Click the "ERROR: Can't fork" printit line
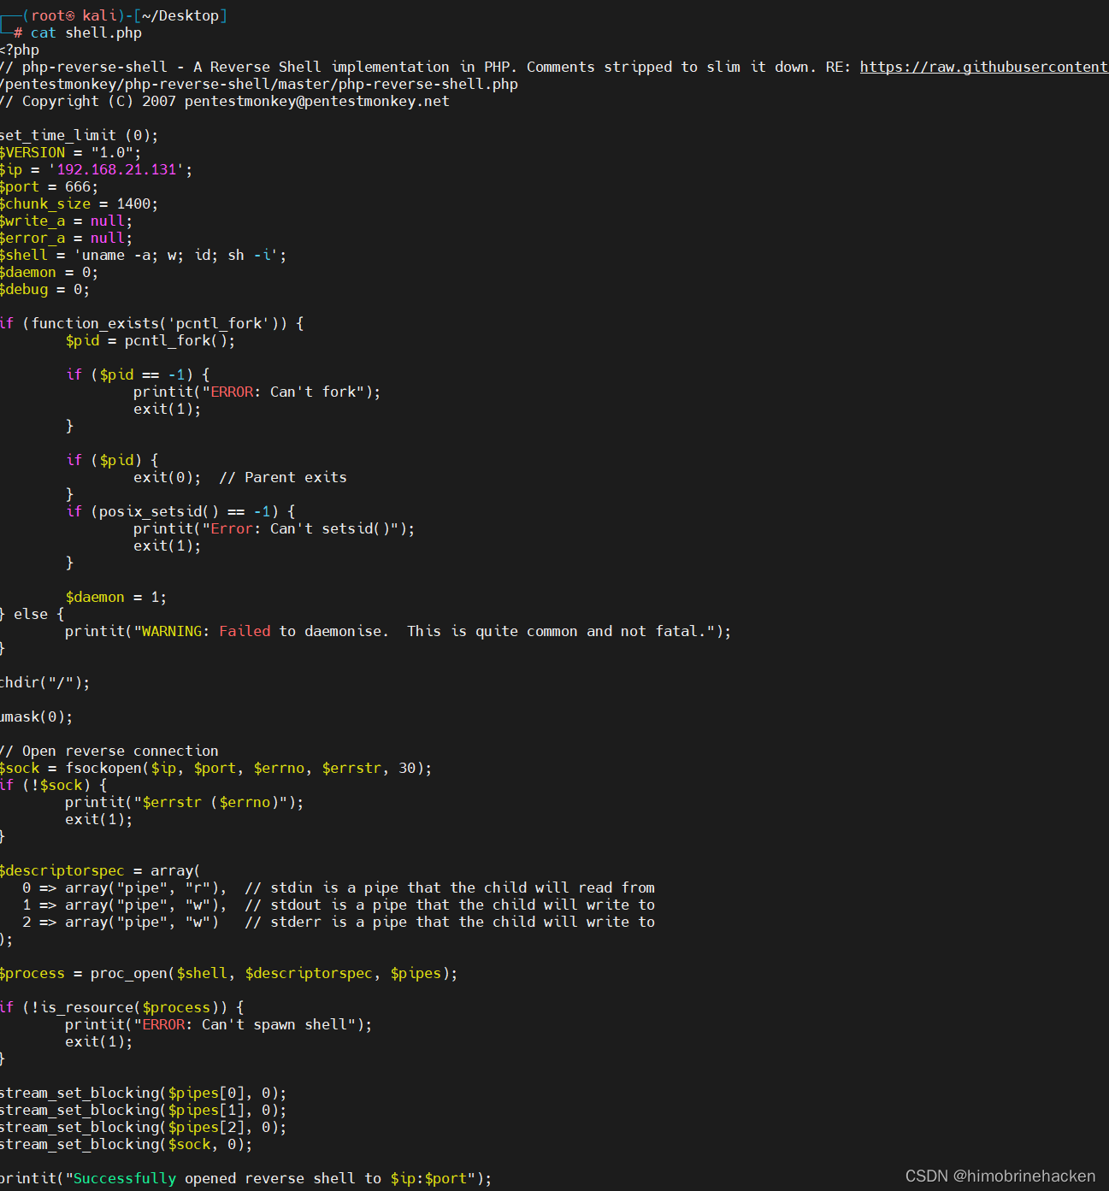The width and height of the screenshot is (1109, 1191). tap(257, 392)
